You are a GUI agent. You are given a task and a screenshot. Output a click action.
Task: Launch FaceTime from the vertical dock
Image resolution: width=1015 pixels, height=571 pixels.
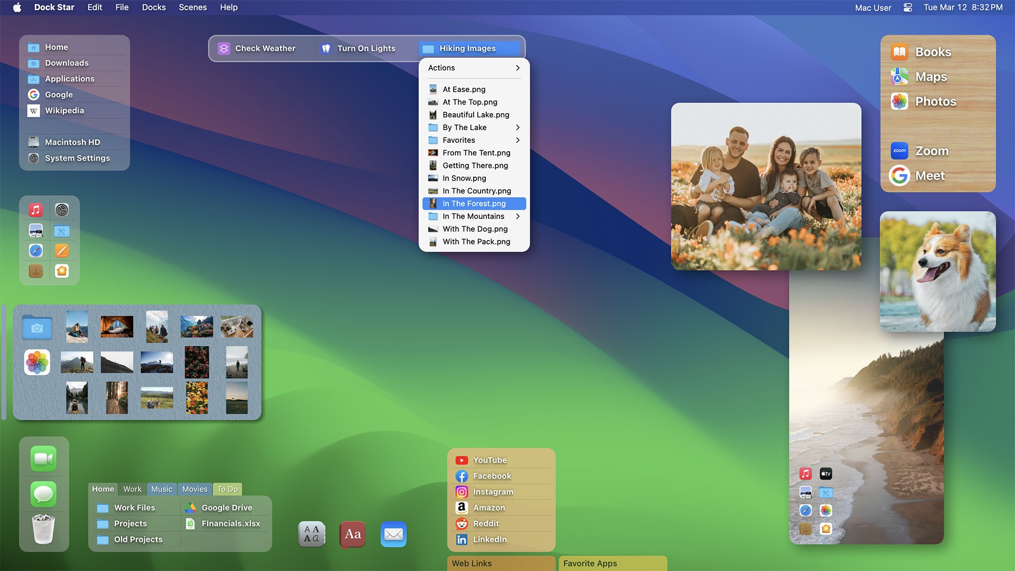click(43, 458)
